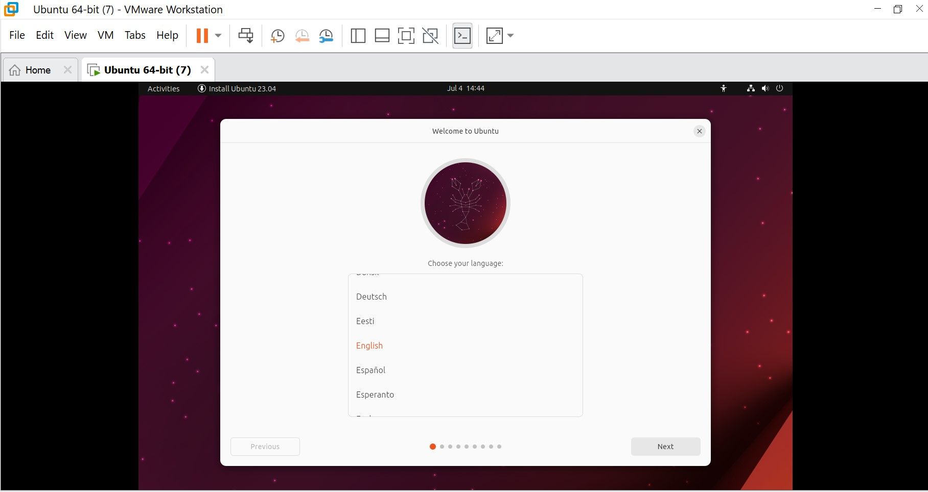Take a snapshot of this VM
Screen dimensions: 928x492
point(277,35)
